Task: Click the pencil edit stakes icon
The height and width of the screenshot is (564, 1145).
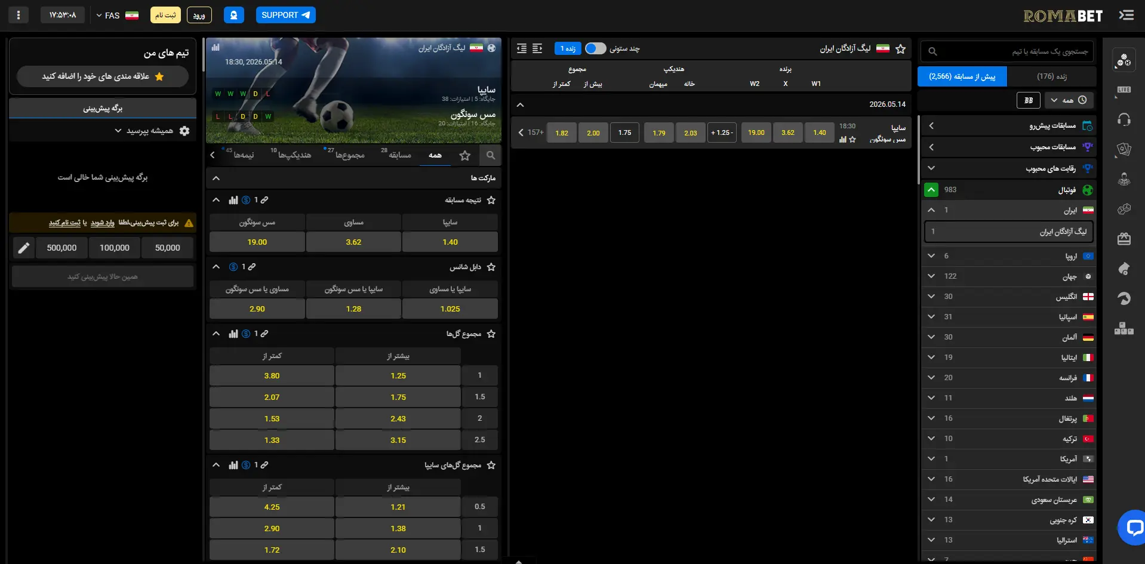Action: [23, 248]
